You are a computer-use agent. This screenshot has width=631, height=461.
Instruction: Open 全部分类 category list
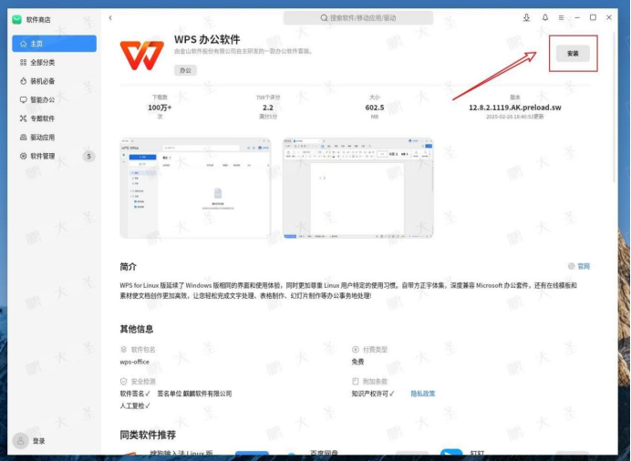[55, 62]
